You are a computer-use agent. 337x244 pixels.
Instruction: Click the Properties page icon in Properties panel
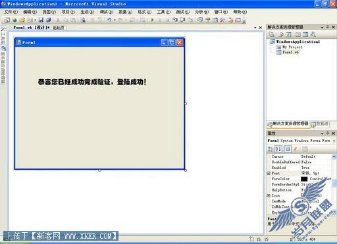pos(288,149)
